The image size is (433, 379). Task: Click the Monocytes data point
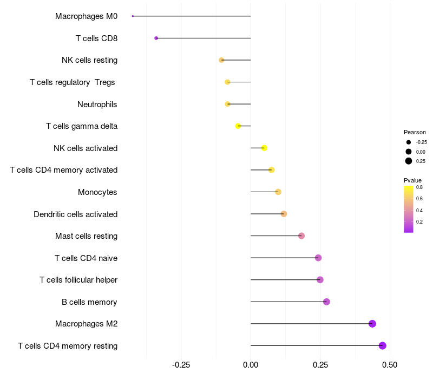click(278, 192)
